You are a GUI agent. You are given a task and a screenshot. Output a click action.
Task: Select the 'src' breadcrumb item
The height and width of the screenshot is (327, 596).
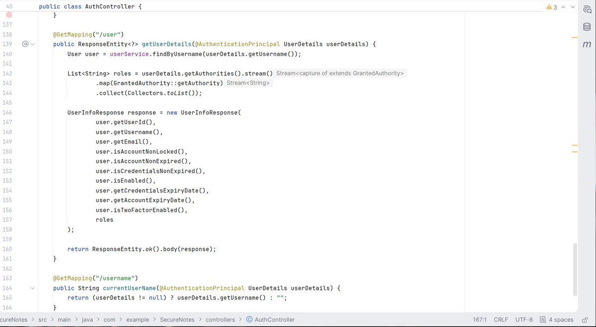point(43,320)
